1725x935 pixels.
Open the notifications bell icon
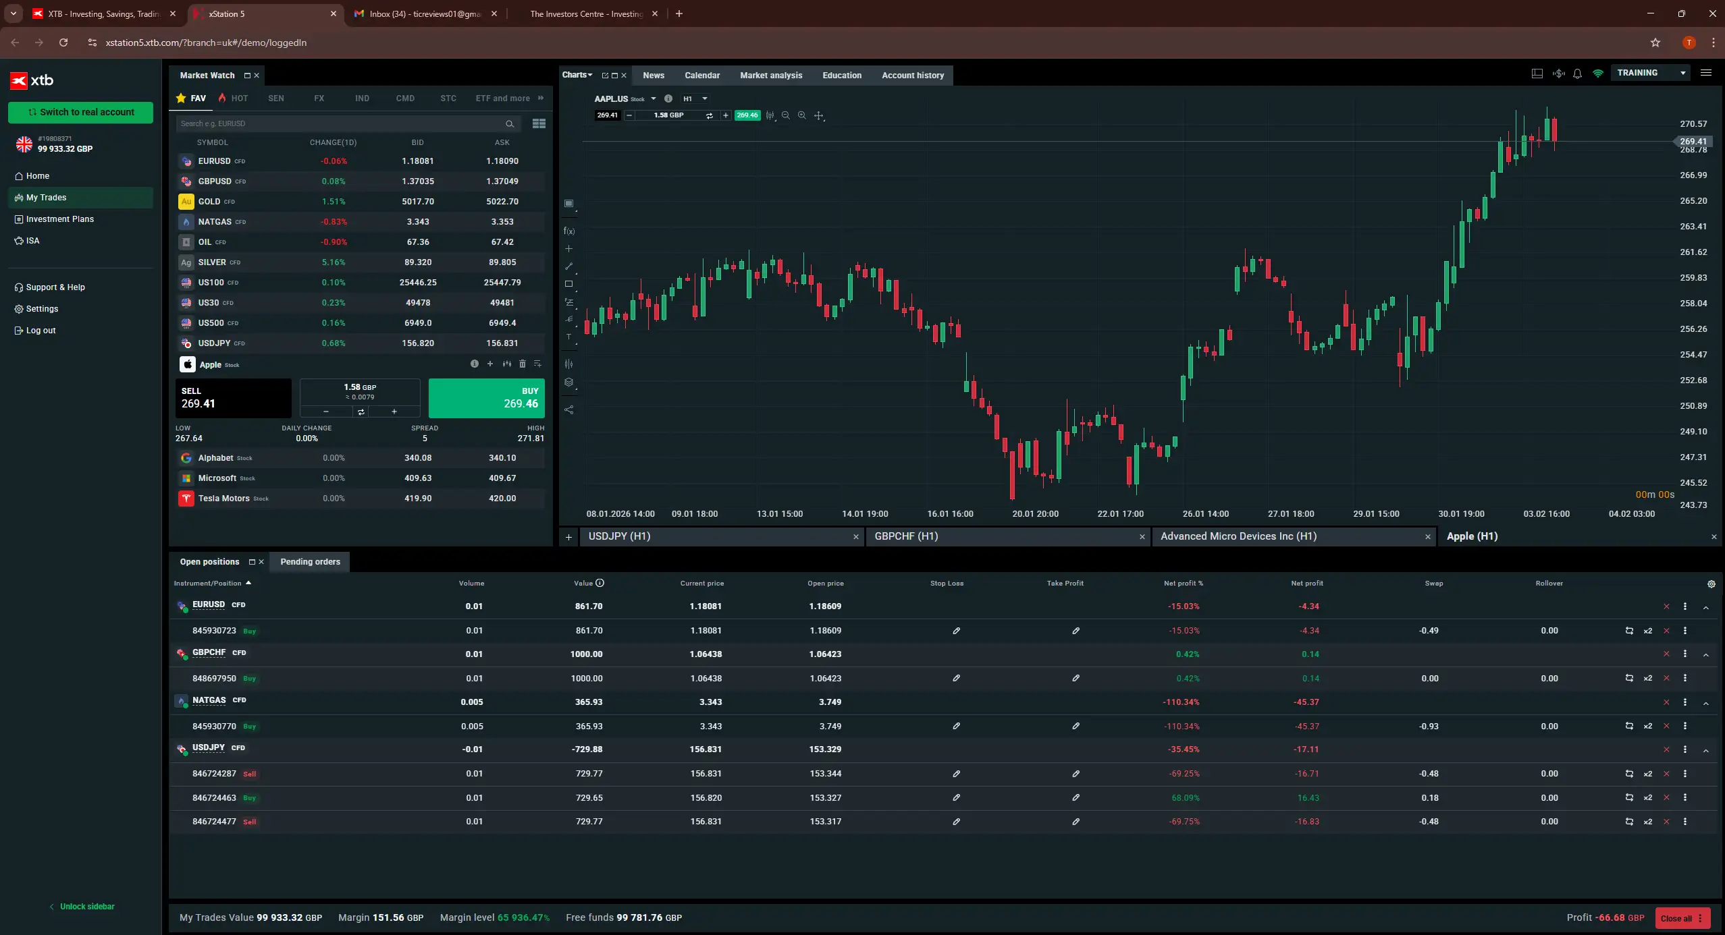tap(1577, 74)
